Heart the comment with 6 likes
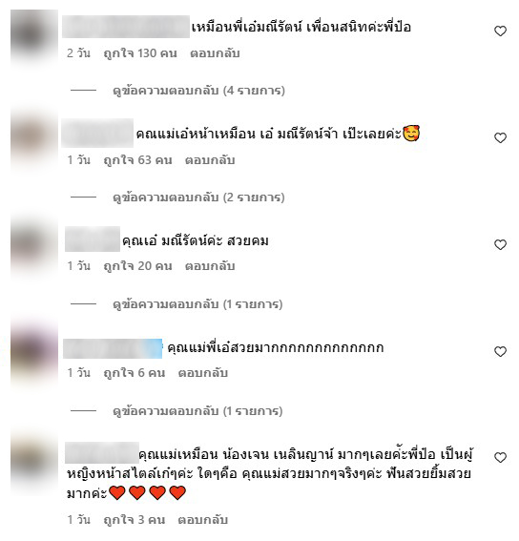This screenshot has height=541, width=519. coord(500,351)
